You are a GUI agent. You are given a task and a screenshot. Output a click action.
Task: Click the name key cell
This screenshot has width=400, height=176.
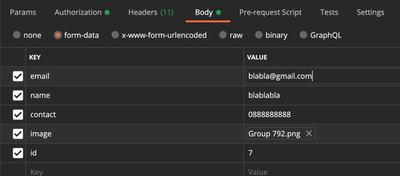coord(135,96)
